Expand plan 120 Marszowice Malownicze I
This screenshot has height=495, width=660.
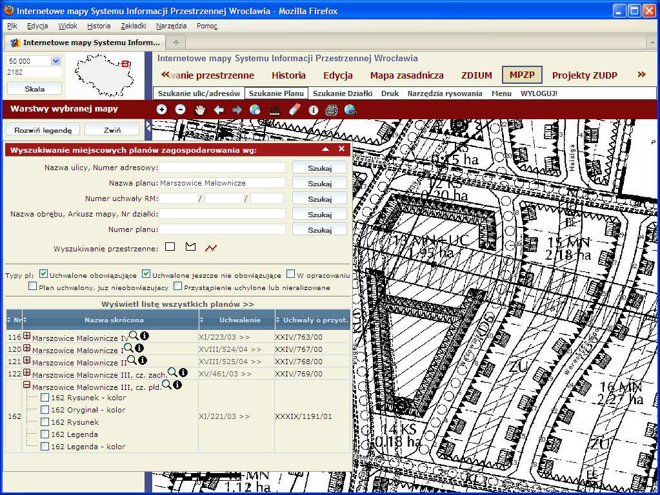(x=27, y=348)
